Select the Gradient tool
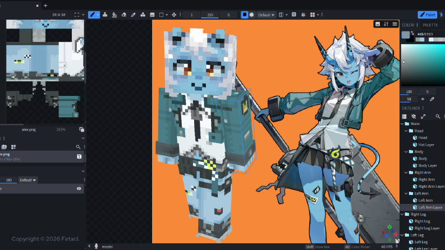445x250 pixels. pos(152,15)
